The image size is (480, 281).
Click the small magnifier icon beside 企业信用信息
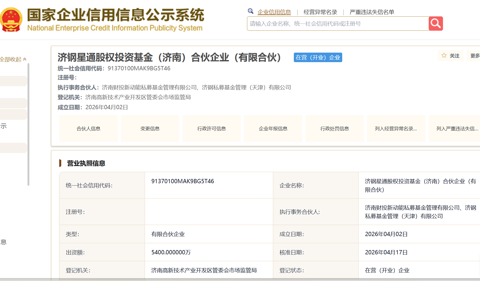click(x=250, y=11)
